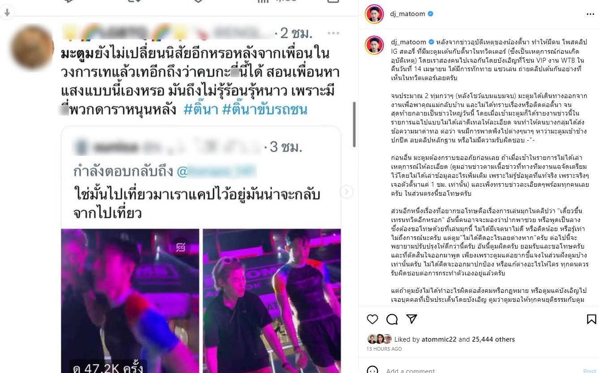
Task: Open dj_matoom username in post header
Action: (x=408, y=14)
